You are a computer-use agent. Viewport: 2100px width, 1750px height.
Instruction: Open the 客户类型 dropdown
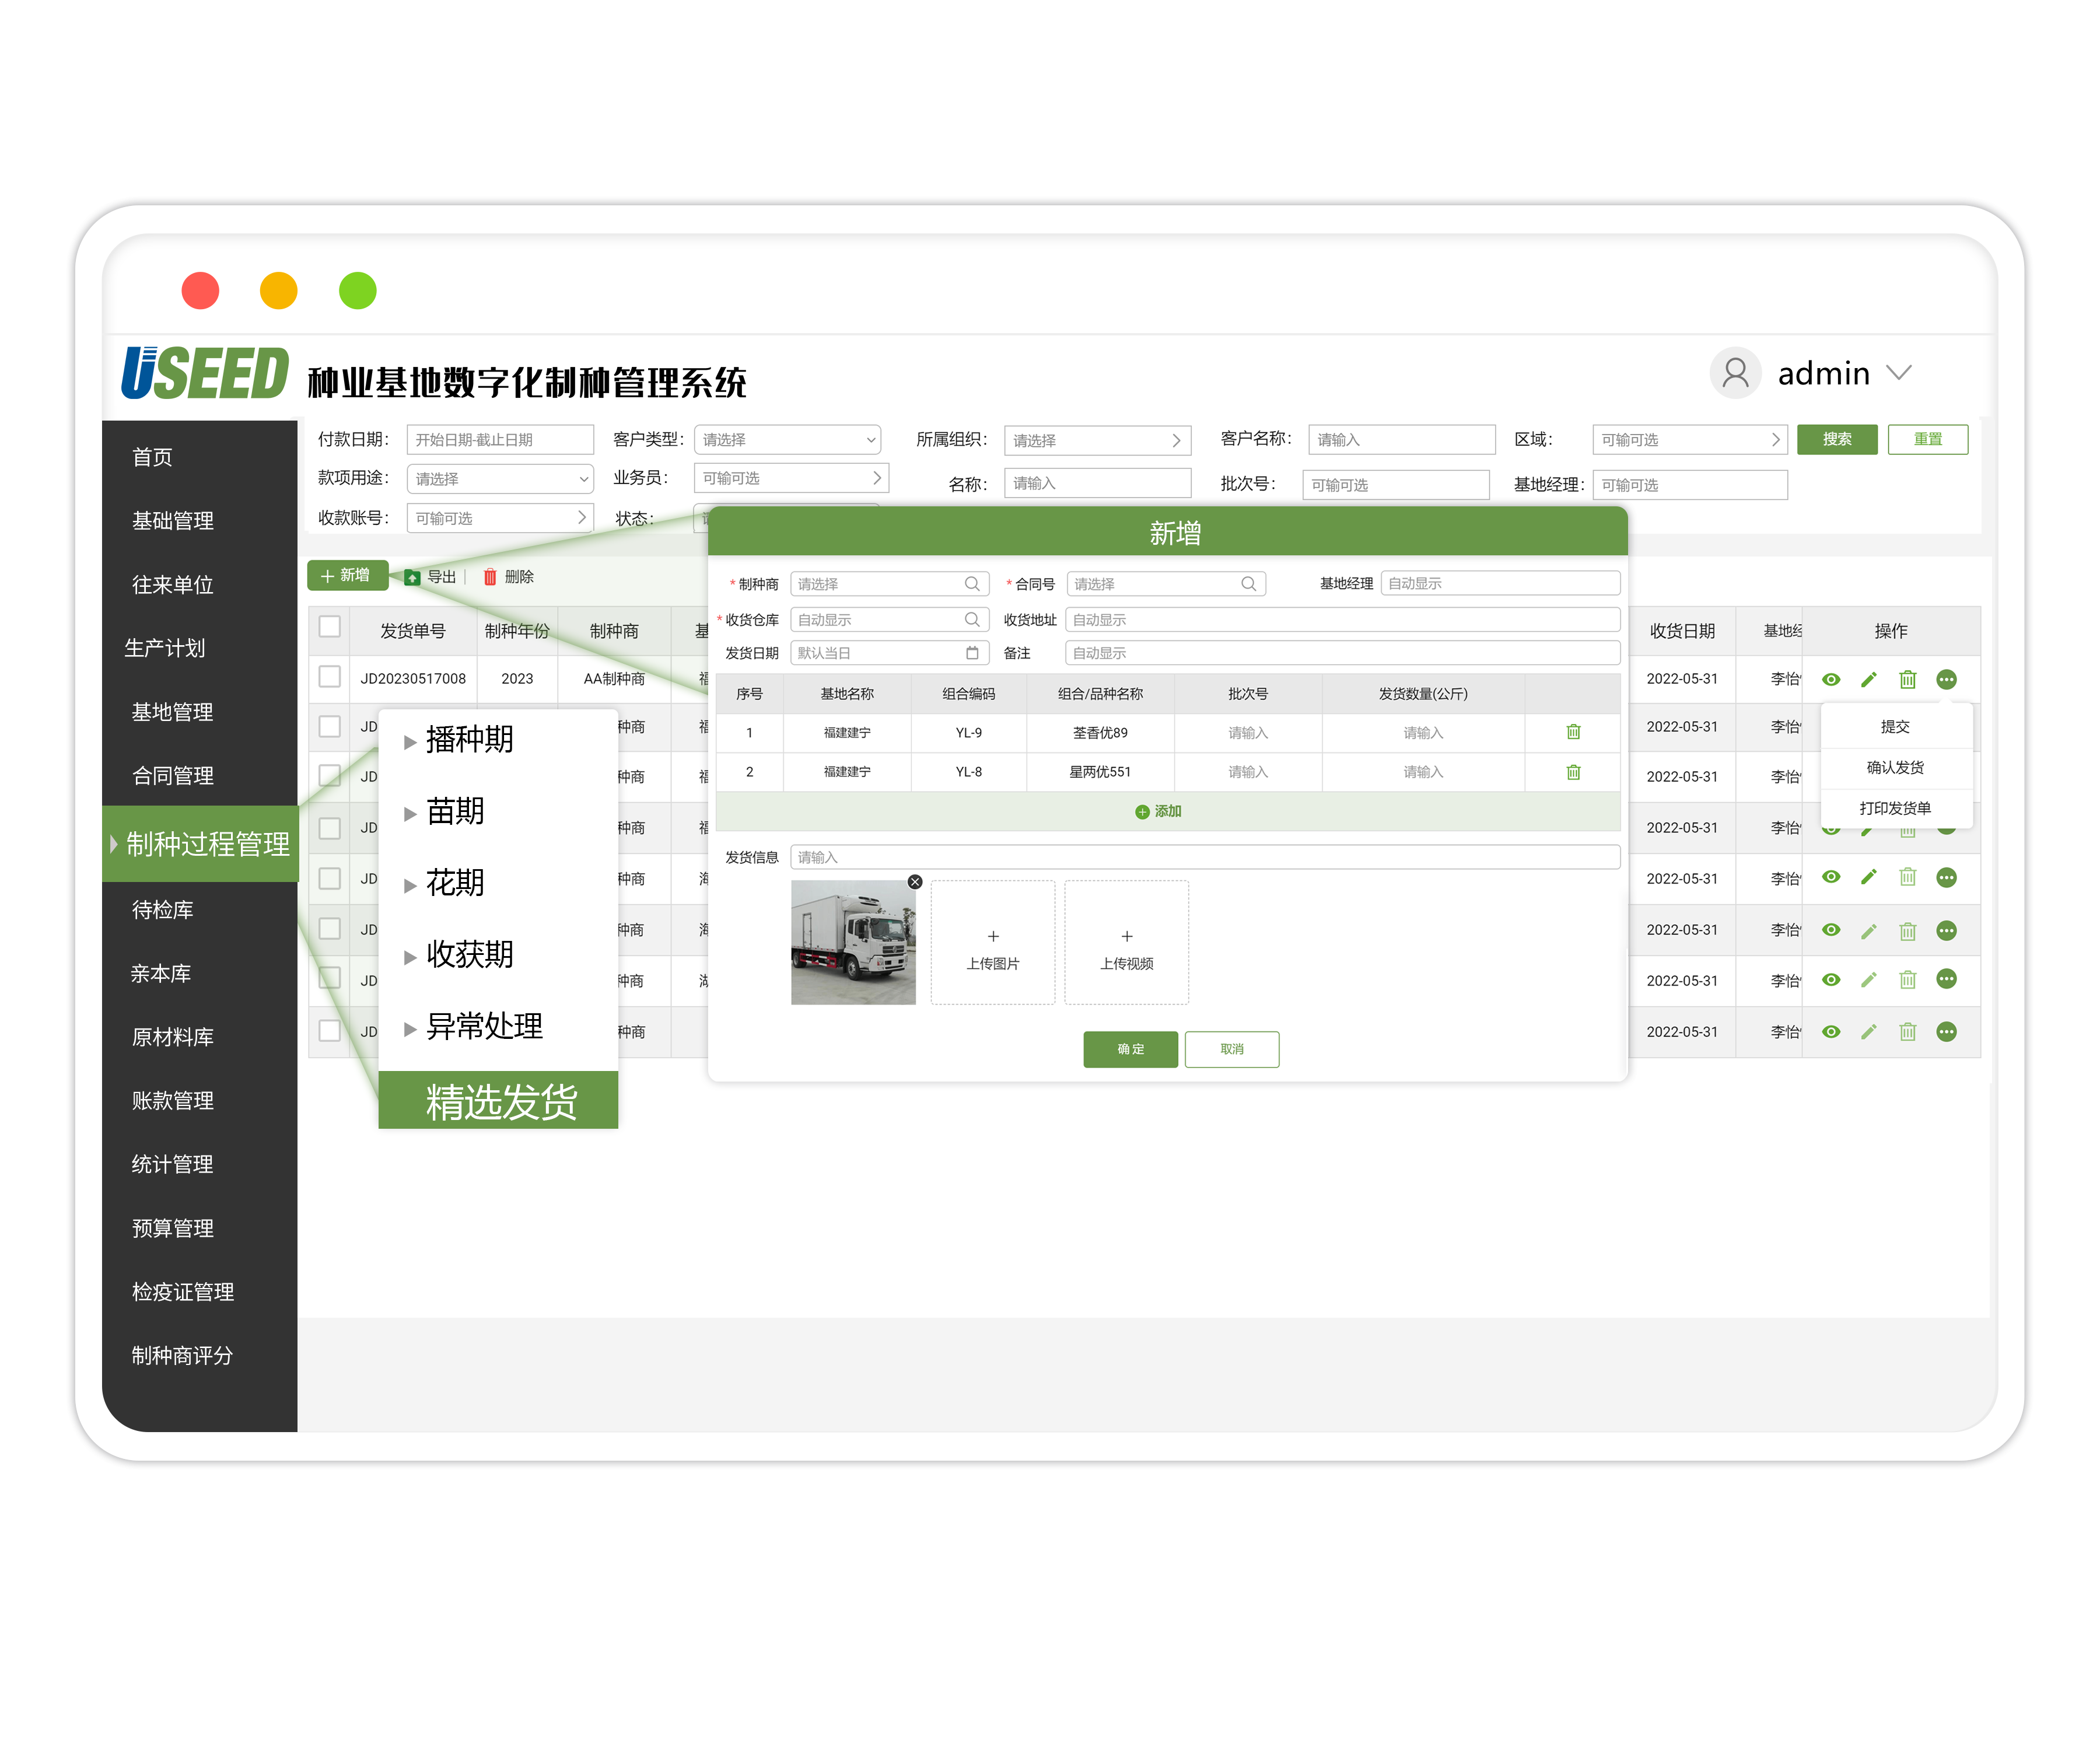coord(787,440)
